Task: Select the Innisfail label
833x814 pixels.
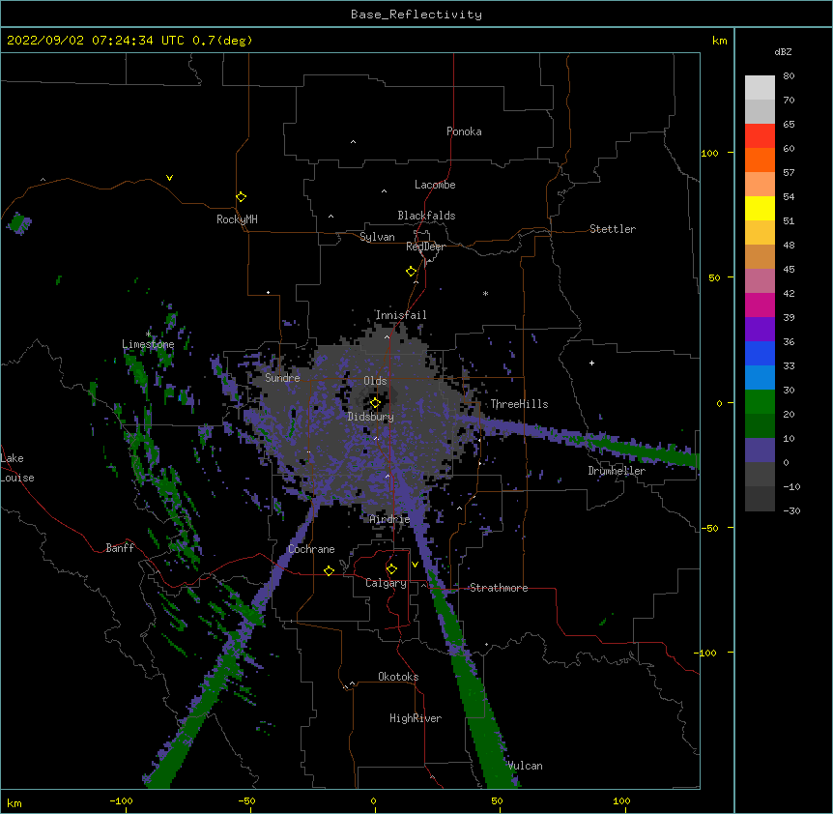Action: 401,315
